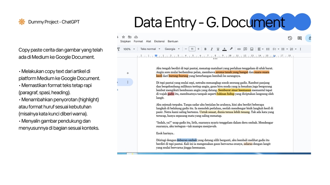Click highlighted phrase 'Semburat sinar keemasan'

click(x=234, y=90)
